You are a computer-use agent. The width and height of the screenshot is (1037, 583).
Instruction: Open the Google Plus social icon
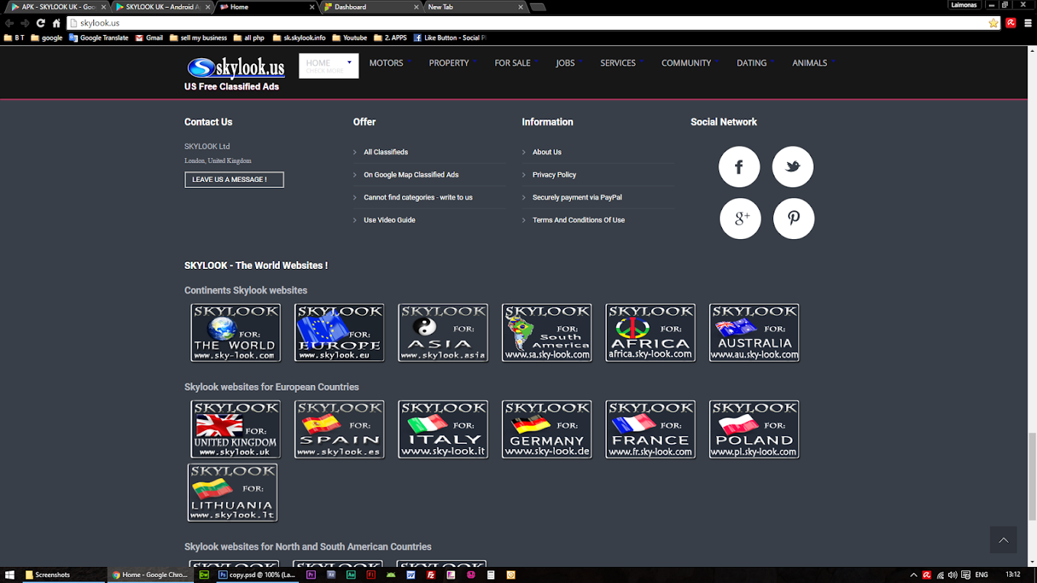[740, 219]
